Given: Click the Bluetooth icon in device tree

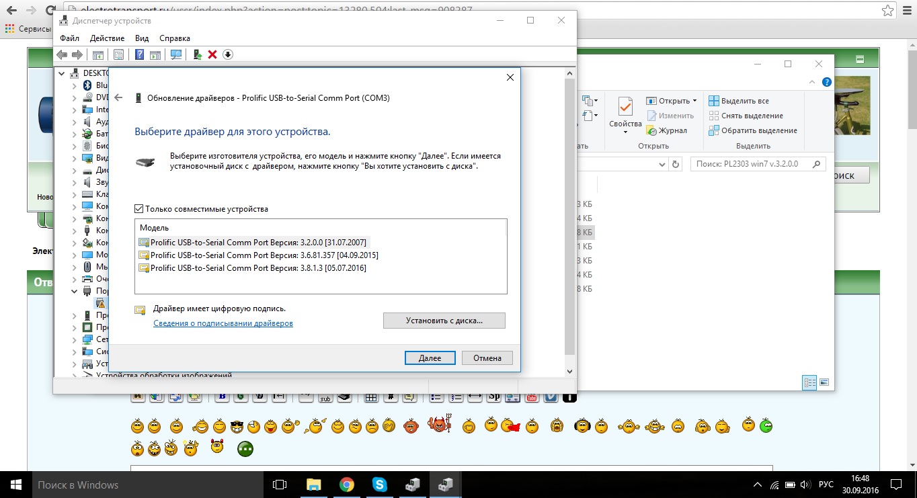Looking at the screenshot, I should click(87, 85).
